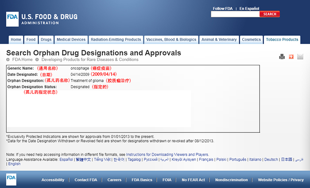Click the Accessibility footer link
Screen dimensions: 310x188
(53, 180)
